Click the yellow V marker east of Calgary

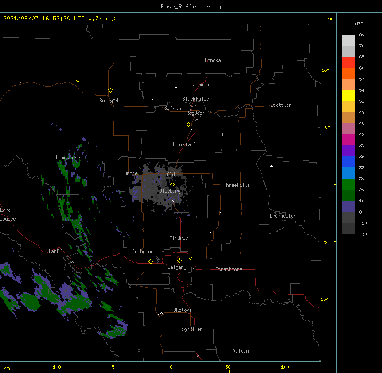(190, 259)
